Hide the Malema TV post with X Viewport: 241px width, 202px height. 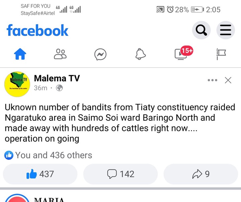pos(228,80)
